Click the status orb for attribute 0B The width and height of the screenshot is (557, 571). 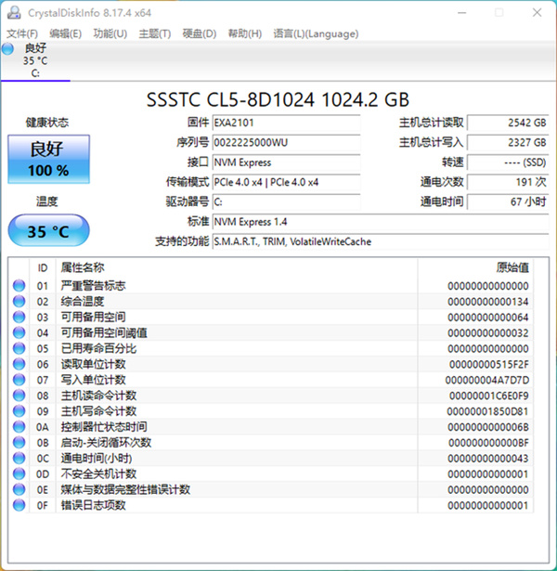[x=19, y=443]
